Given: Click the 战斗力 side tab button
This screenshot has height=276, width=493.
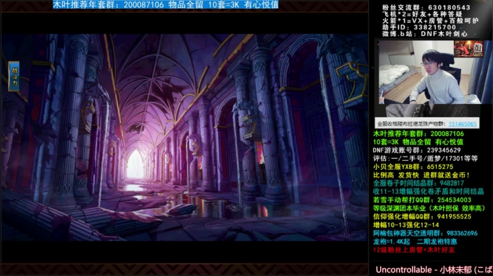Looking at the screenshot, I should 14,77.
